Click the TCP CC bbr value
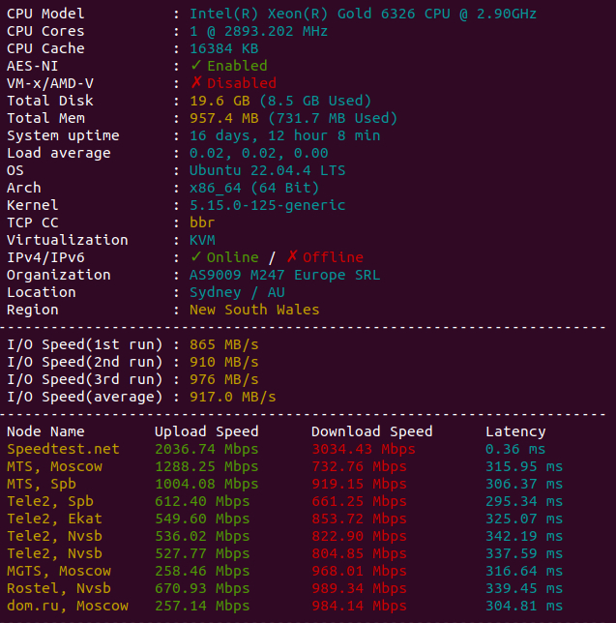The width and height of the screenshot is (616, 623). pyautogui.click(x=202, y=222)
